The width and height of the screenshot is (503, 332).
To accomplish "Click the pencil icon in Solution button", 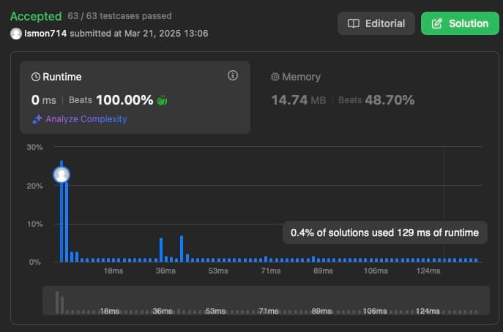I will point(437,23).
